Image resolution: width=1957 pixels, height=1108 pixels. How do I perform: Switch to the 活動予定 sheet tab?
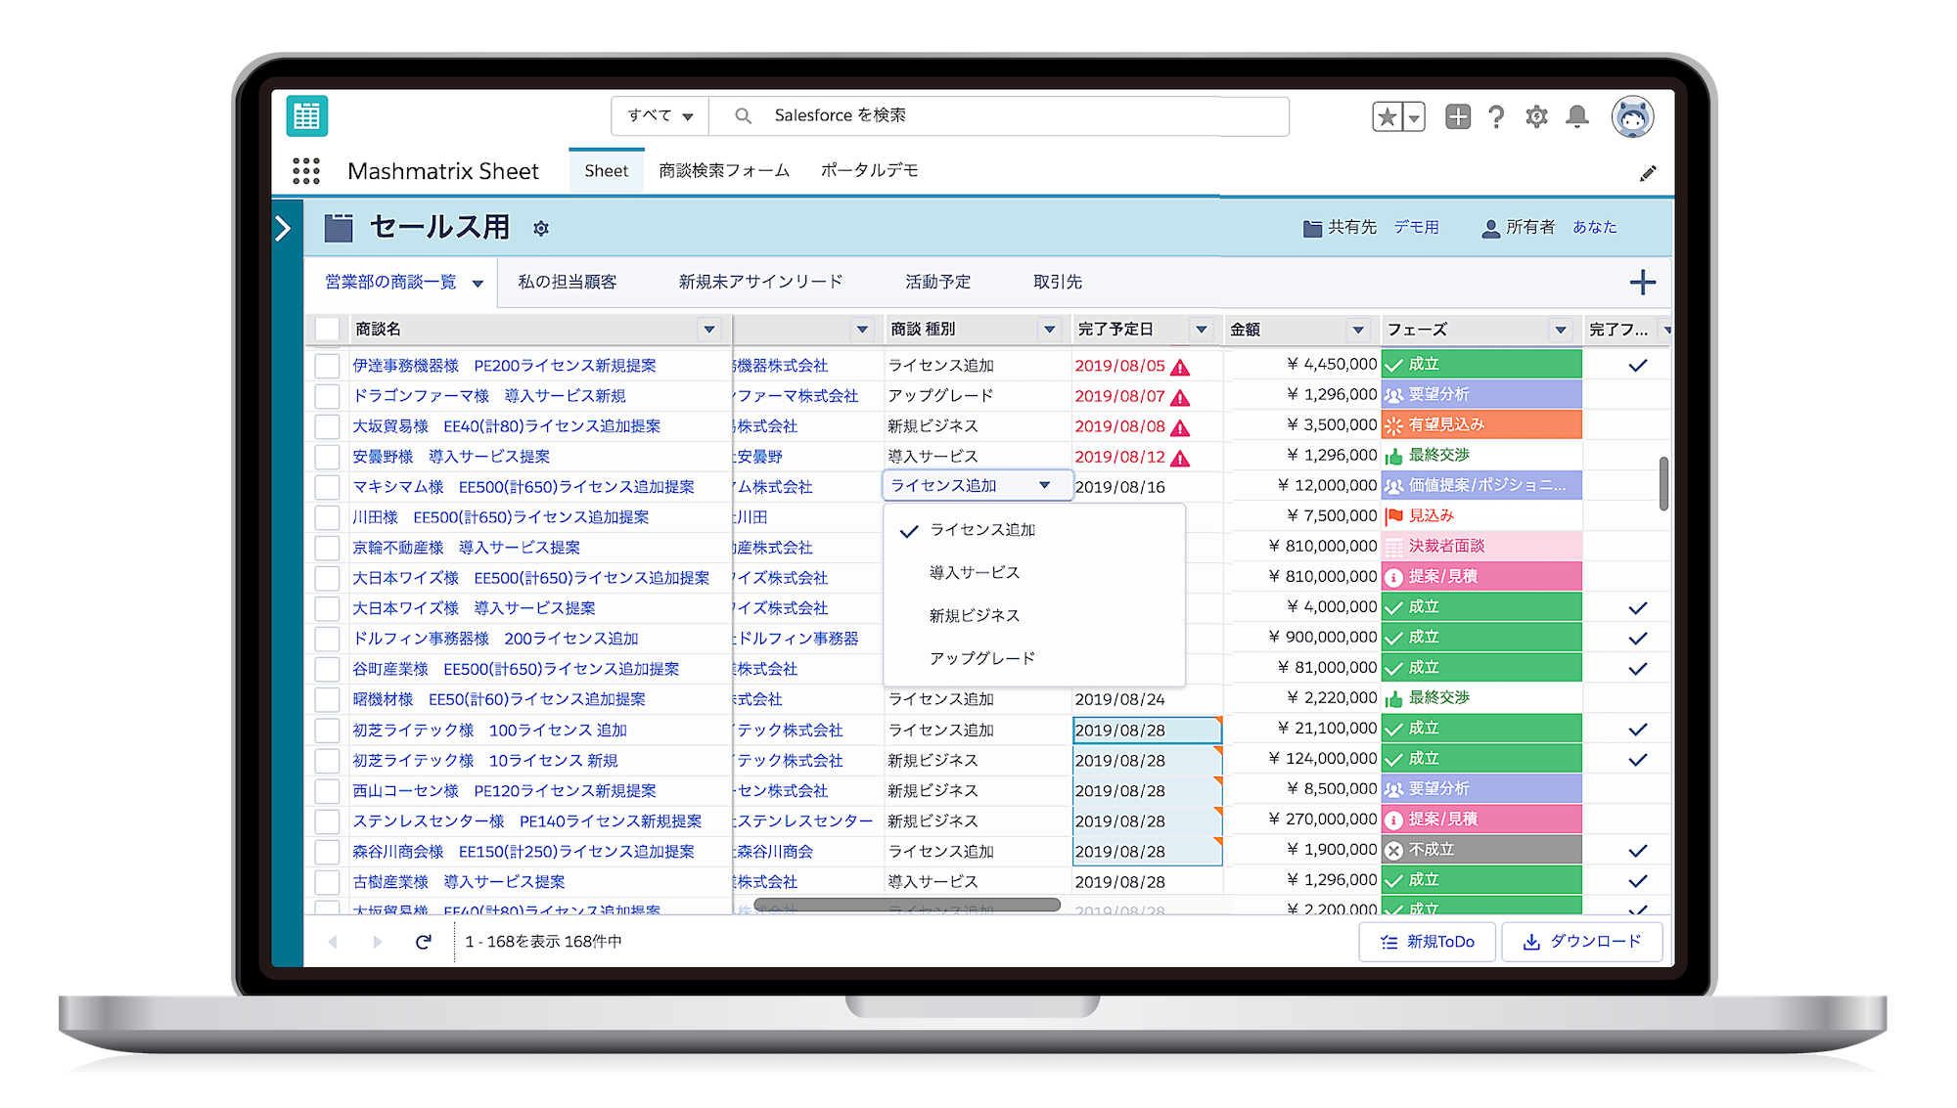[937, 282]
